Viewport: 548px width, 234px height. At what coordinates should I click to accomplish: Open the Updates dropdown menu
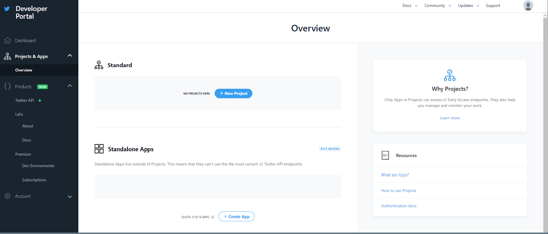click(x=469, y=5)
